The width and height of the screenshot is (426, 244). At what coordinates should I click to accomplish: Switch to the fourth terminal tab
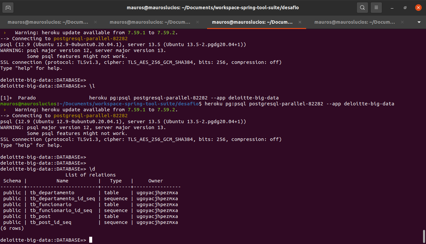(355, 22)
